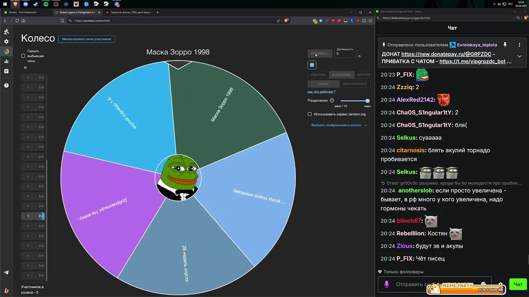Open Windows Start menu
This screenshot has width=529, height=297.
5,4
